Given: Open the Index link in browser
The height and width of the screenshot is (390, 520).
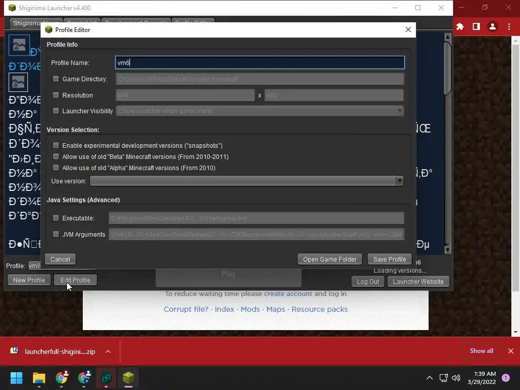Looking at the screenshot, I should click(224, 309).
